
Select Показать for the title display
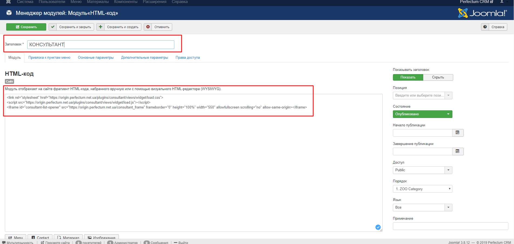(x=408, y=77)
